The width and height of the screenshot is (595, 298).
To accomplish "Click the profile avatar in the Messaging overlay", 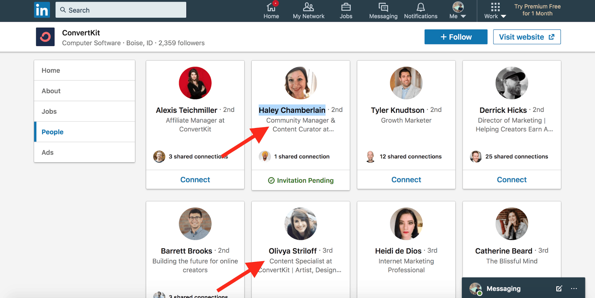I will pyautogui.click(x=476, y=288).
